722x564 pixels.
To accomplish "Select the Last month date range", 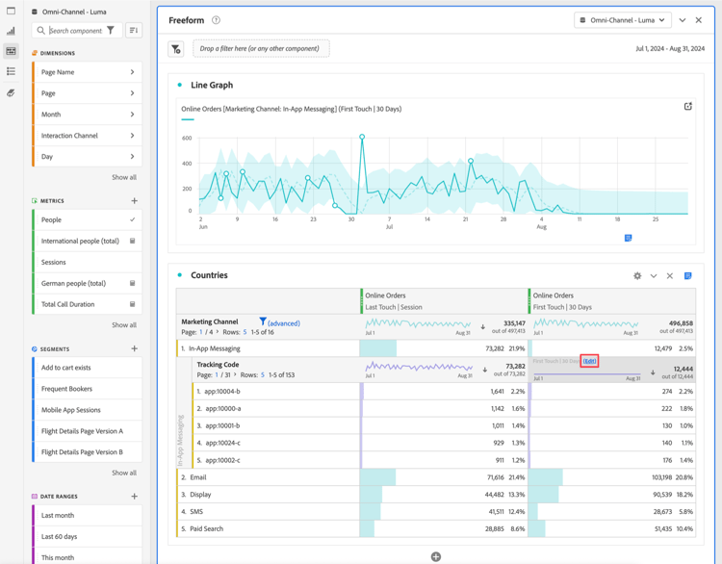I will pos(87,515).
